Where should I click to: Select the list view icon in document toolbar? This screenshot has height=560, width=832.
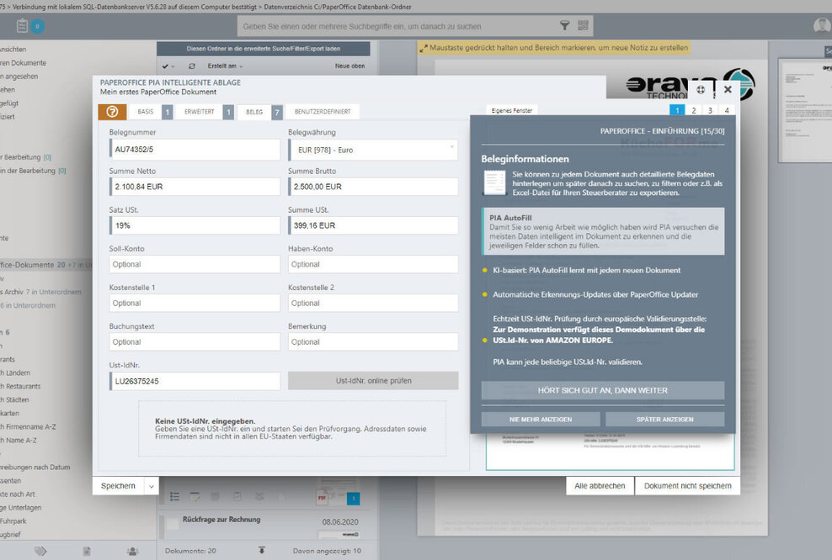(x=175, y=496)
